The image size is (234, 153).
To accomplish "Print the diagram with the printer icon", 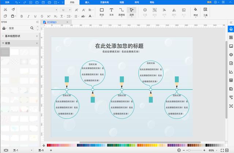I will point(49,2).
